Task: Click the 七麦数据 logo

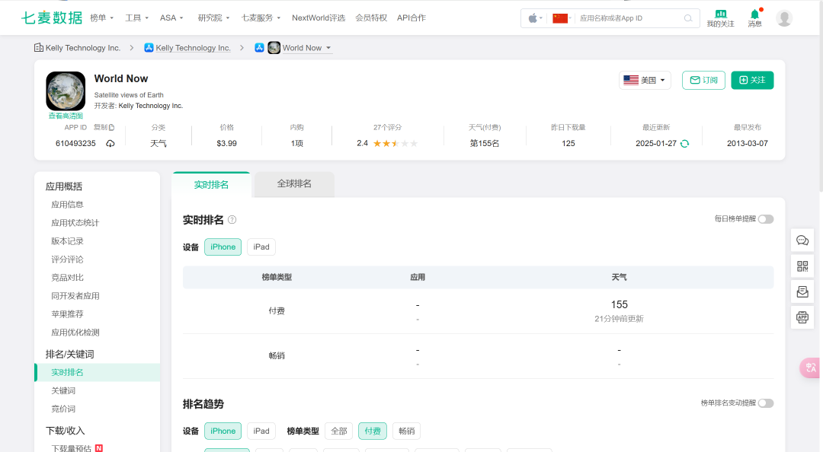Action: pos(52,18)
